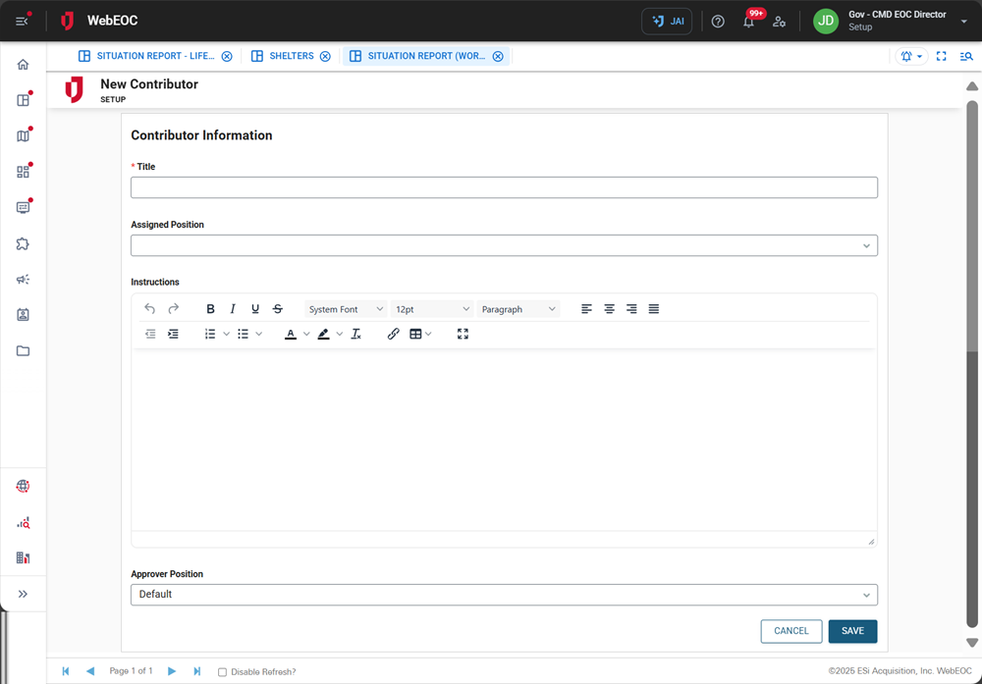Click the Folder icon in the left sidebar
This screenshot has width=982, height=684.
(22, 350)
